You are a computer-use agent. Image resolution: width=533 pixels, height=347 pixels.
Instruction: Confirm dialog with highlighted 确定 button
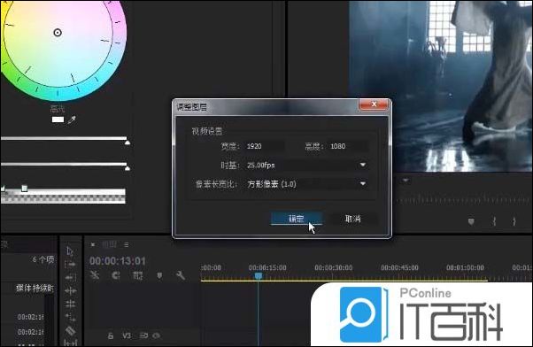297,219
